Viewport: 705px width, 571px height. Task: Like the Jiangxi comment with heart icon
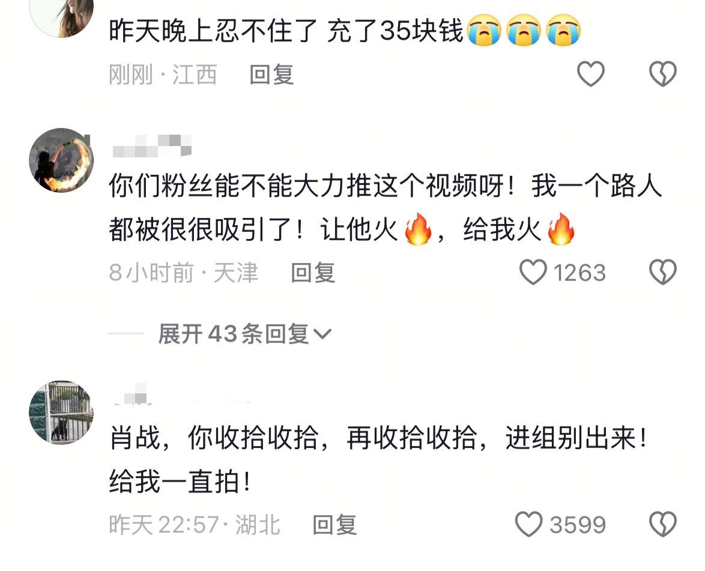click(x=590, y=74)
